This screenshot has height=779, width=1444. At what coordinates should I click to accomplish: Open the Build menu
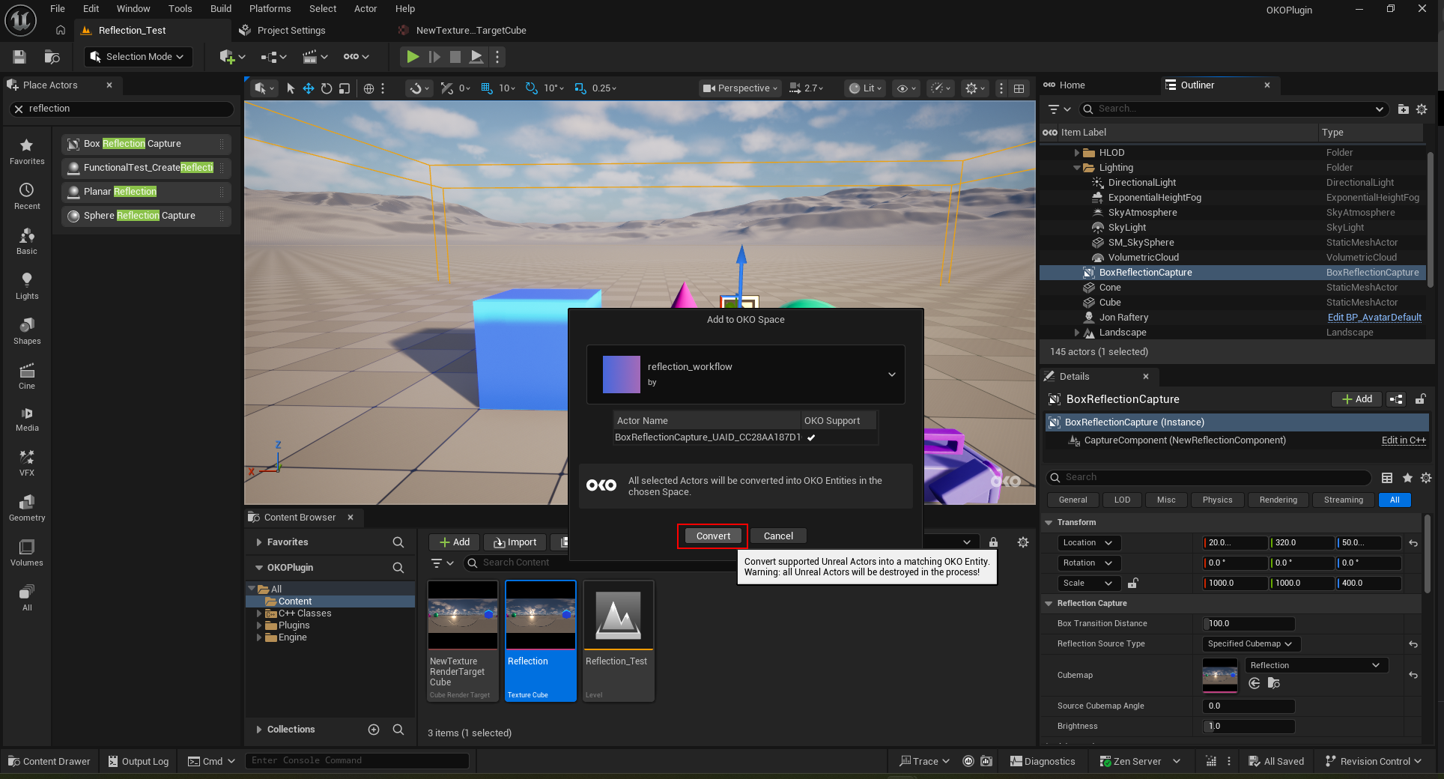[x=221, y=9]
